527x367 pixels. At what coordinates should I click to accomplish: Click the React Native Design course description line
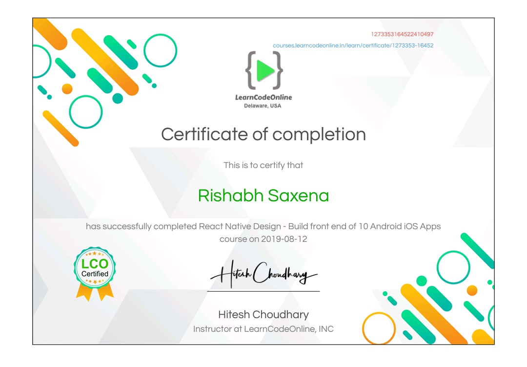coord(263,226)
